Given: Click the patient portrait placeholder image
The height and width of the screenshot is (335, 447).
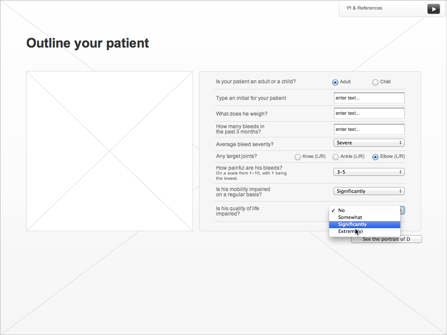Looking at the screenshot, I should coord(109,151).
